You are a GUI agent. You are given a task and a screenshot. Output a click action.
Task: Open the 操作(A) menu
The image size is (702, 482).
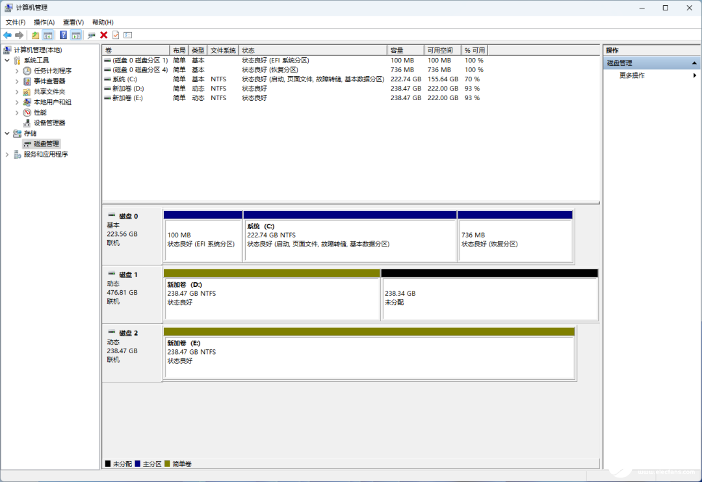44,22
